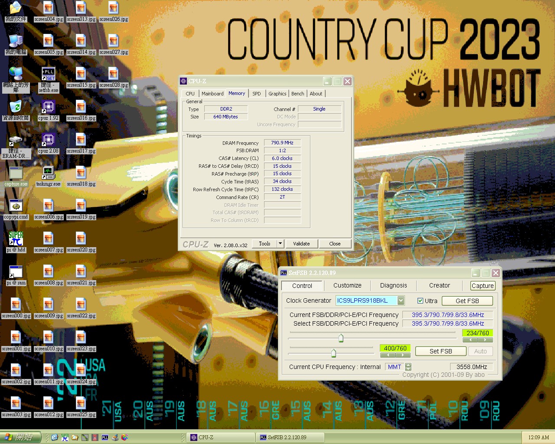Click the Select FSB/DDR frequency field

[448, 323]
